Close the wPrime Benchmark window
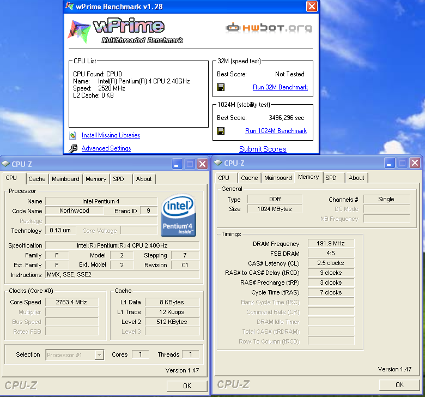 click(312, 6)
